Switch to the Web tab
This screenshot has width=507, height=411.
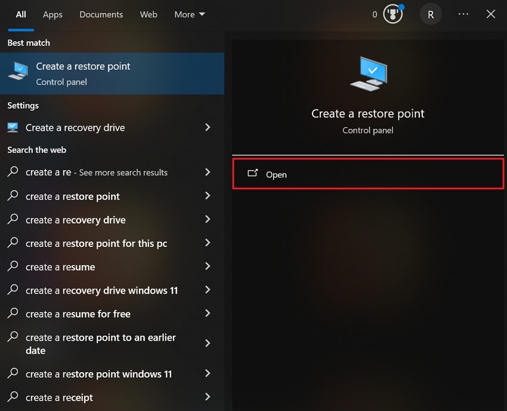[149, 14]
